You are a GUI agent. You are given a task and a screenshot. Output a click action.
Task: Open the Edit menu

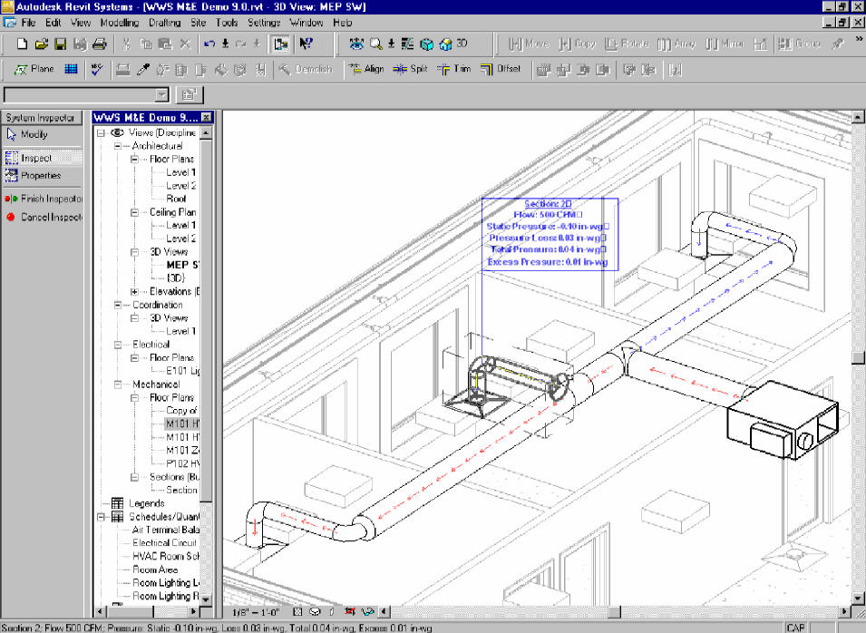(x=53, y=23)
